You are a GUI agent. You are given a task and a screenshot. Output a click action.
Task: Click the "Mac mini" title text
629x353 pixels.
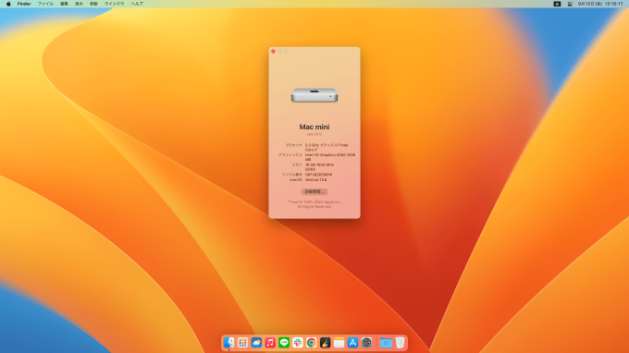click(x=314, y=127)
